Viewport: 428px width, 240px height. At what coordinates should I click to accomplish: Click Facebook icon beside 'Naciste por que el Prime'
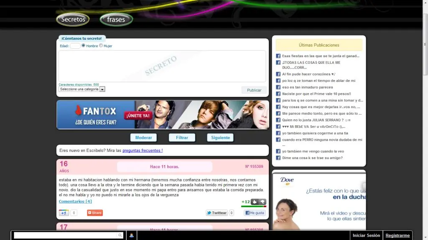tap(278, 93)
